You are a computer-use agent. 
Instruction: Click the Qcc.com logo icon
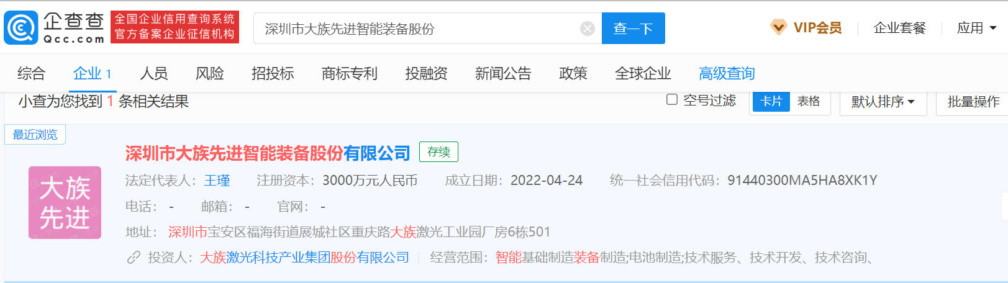click(21, 28)
